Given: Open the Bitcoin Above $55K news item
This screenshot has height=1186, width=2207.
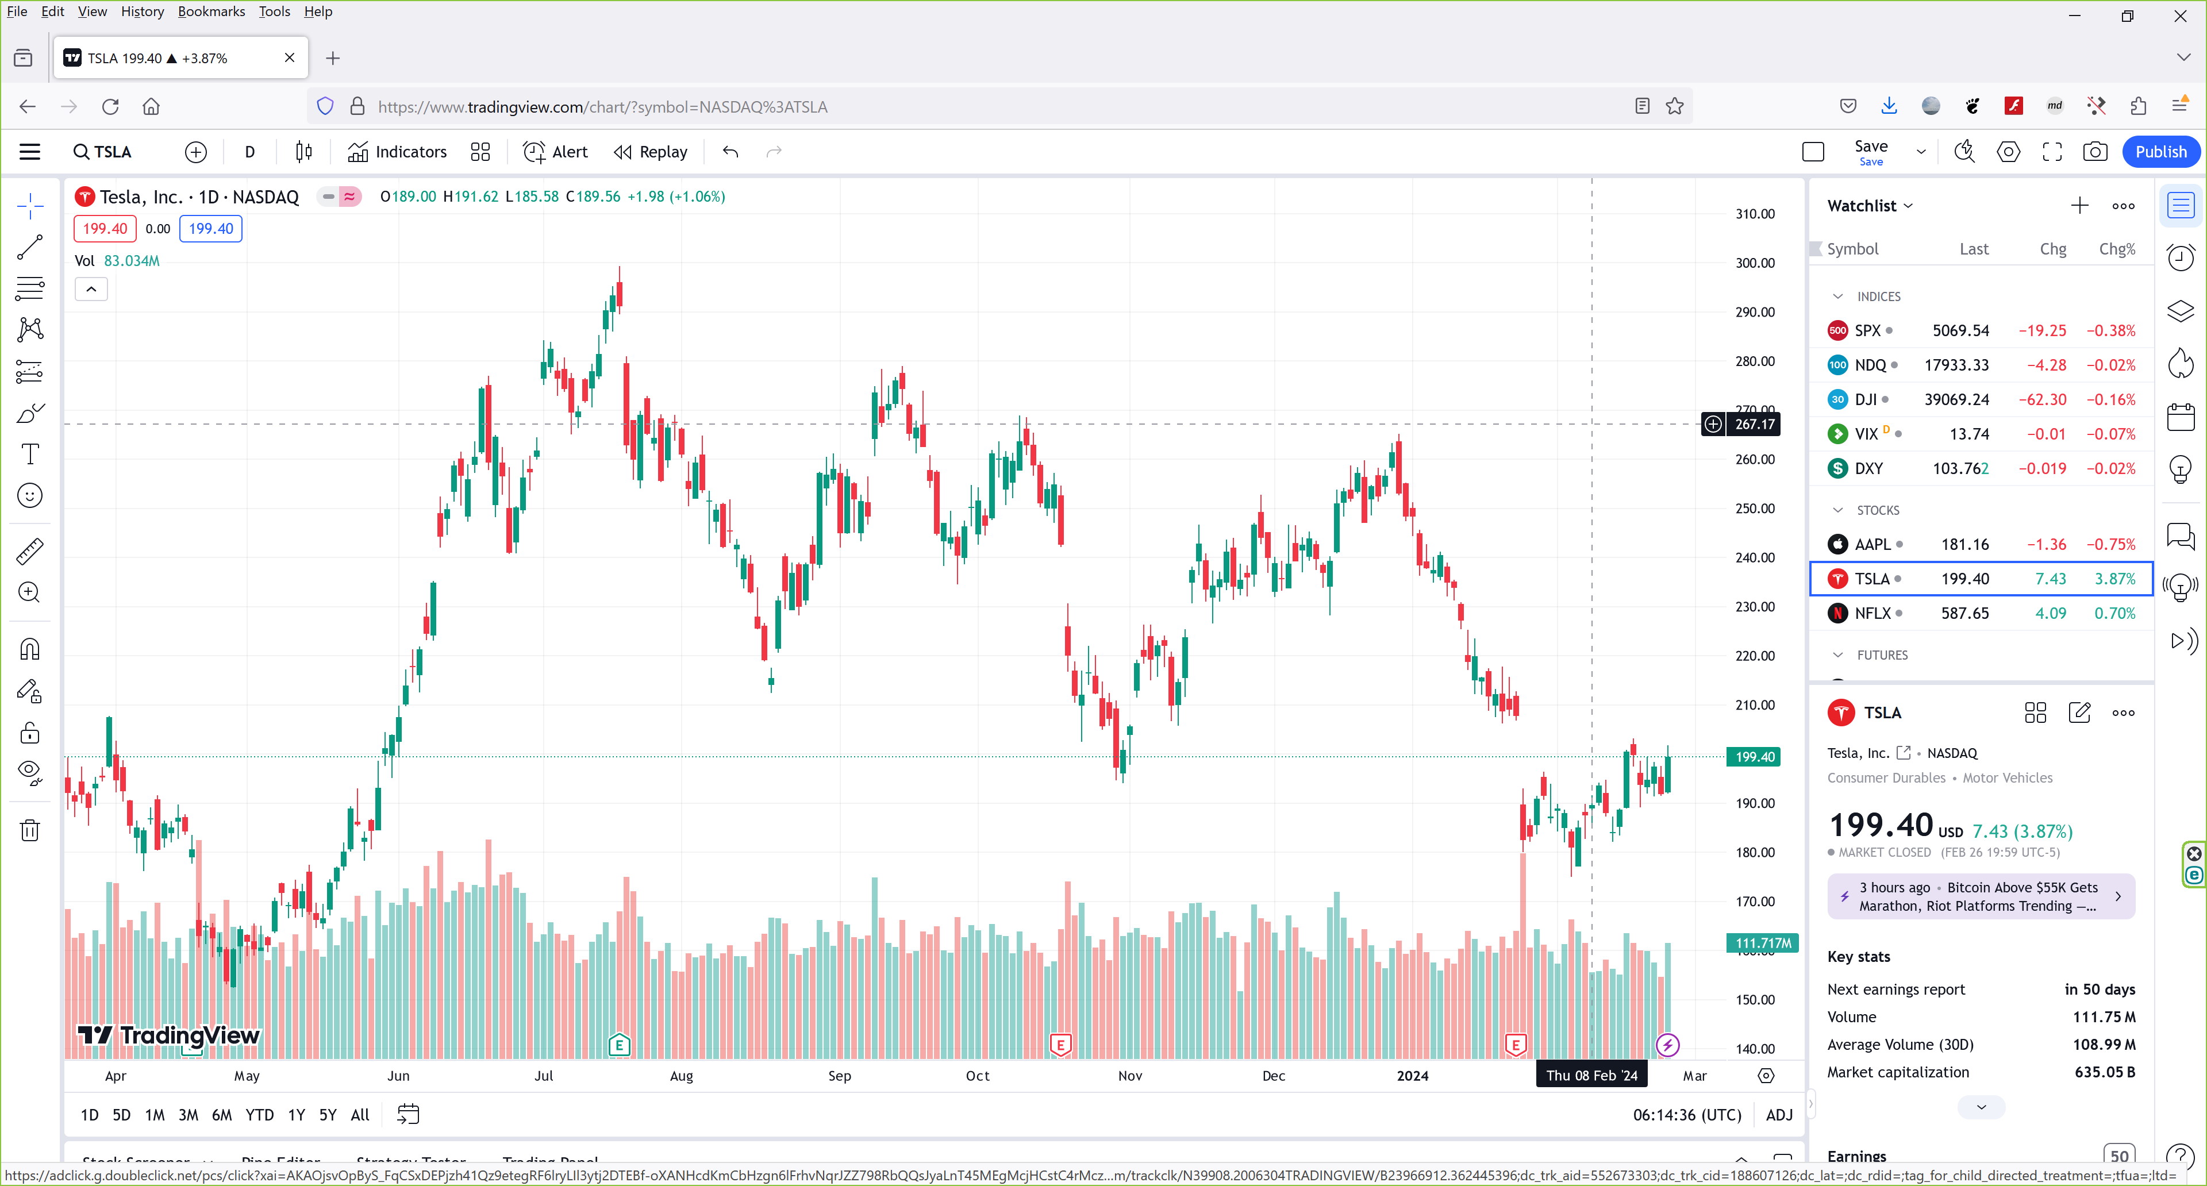Looking at the screenshot, I should pos(1980,896).
